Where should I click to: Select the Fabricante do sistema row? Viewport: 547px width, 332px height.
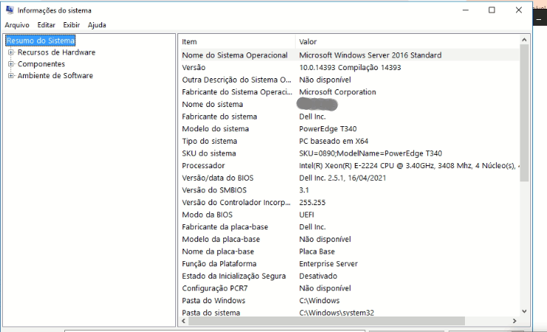pyautogui.click(x=349, y=117)
